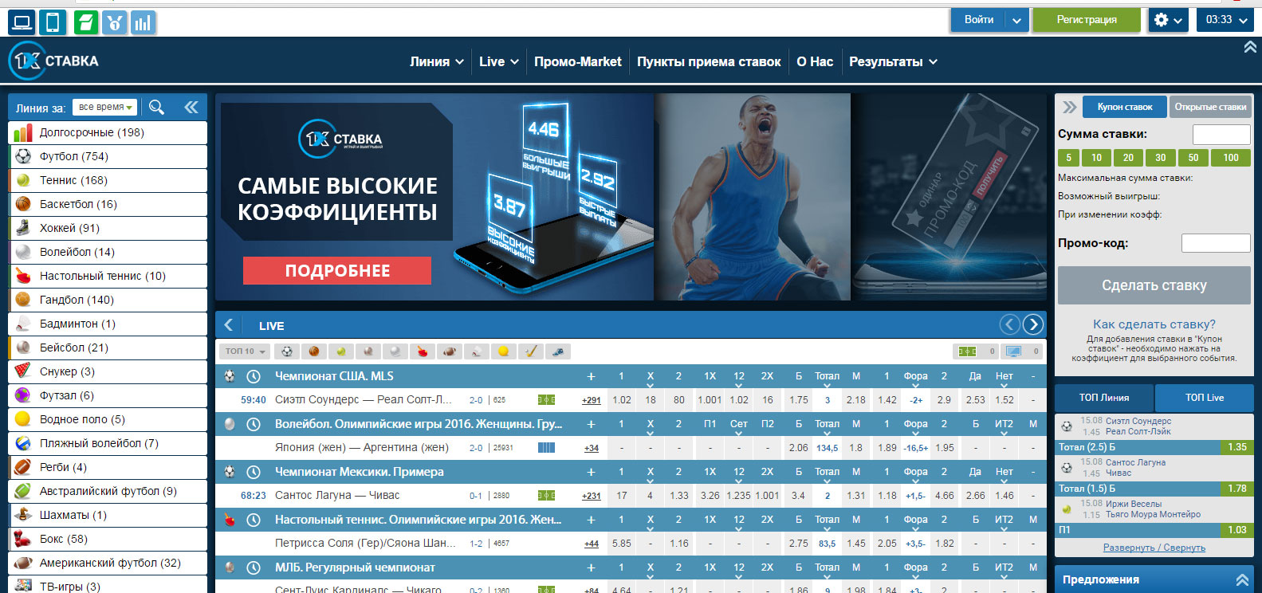
Task: Click the Промо-код input field
Action: point(1215,243)
